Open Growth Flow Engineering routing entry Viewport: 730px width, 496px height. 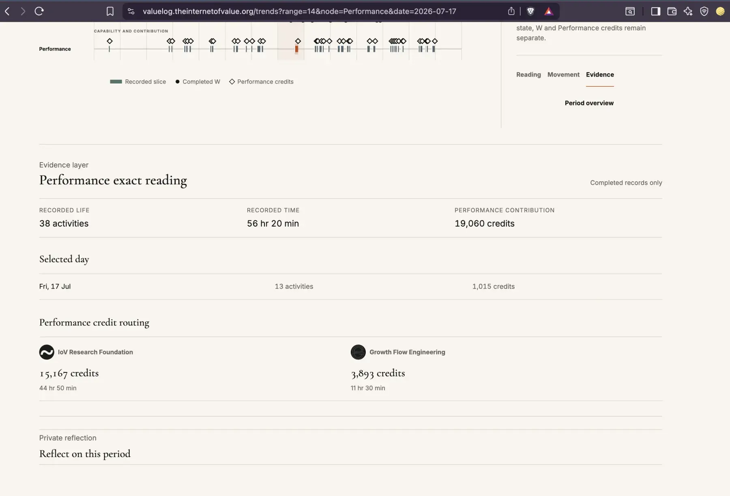[x=407, y=352]
